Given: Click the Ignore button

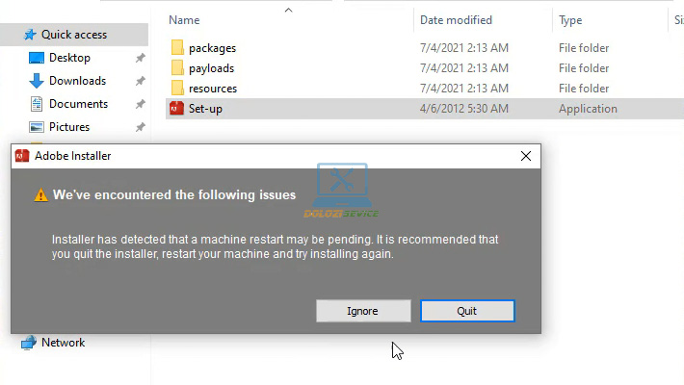Looking at the screenshot, I should (x=363, y=311).
